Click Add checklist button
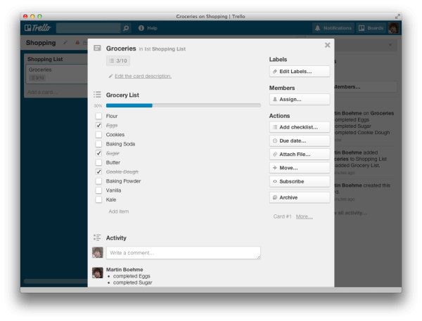Viewport: 422px width, 321px height. click(300, 127)
